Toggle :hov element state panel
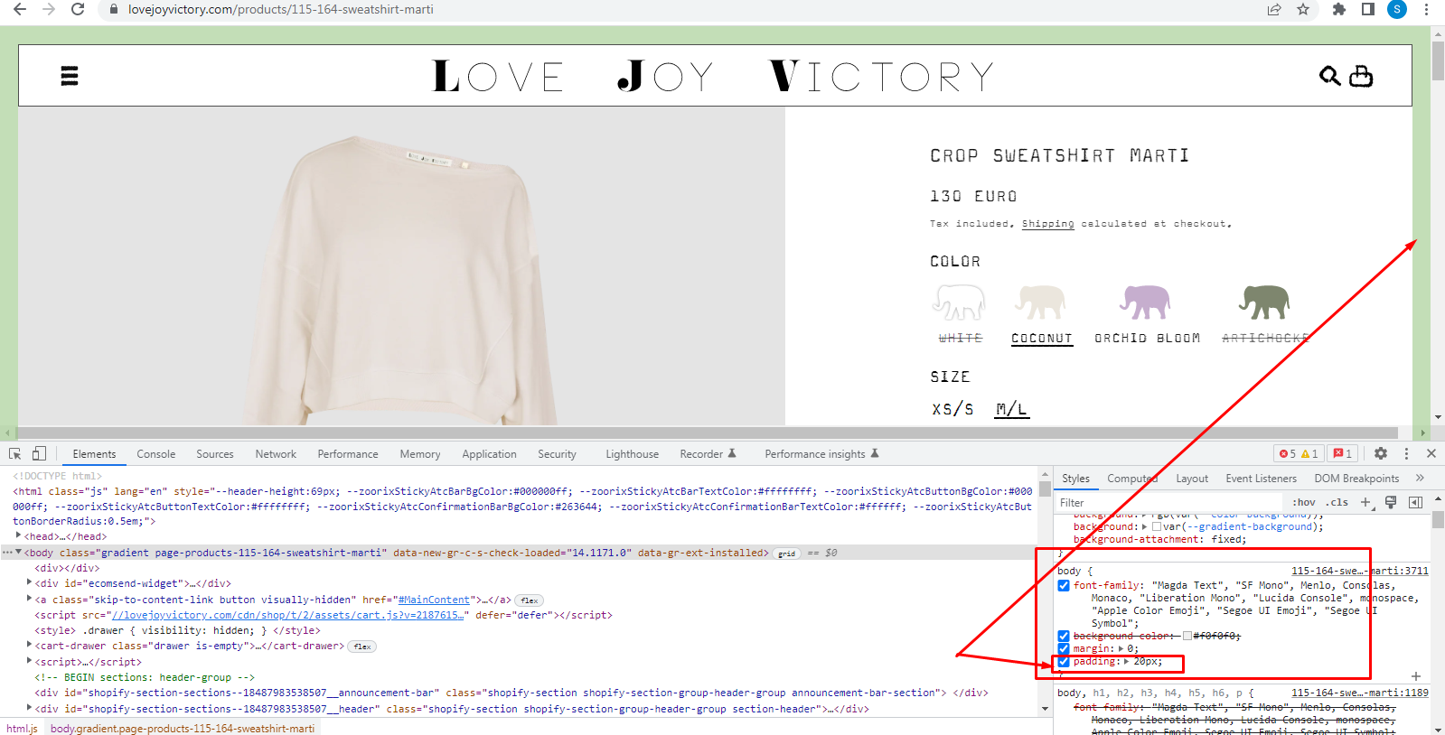The image size is (1445, 735). click(x=1303, y=502)
